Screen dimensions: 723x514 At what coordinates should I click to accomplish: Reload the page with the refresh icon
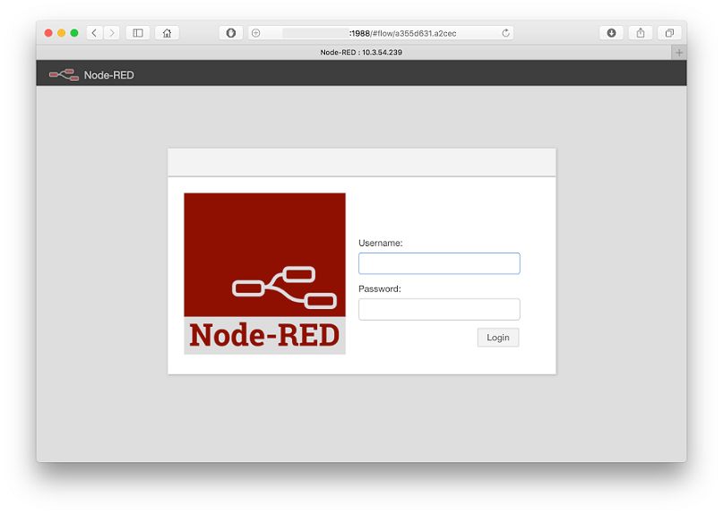pos(506,33)
